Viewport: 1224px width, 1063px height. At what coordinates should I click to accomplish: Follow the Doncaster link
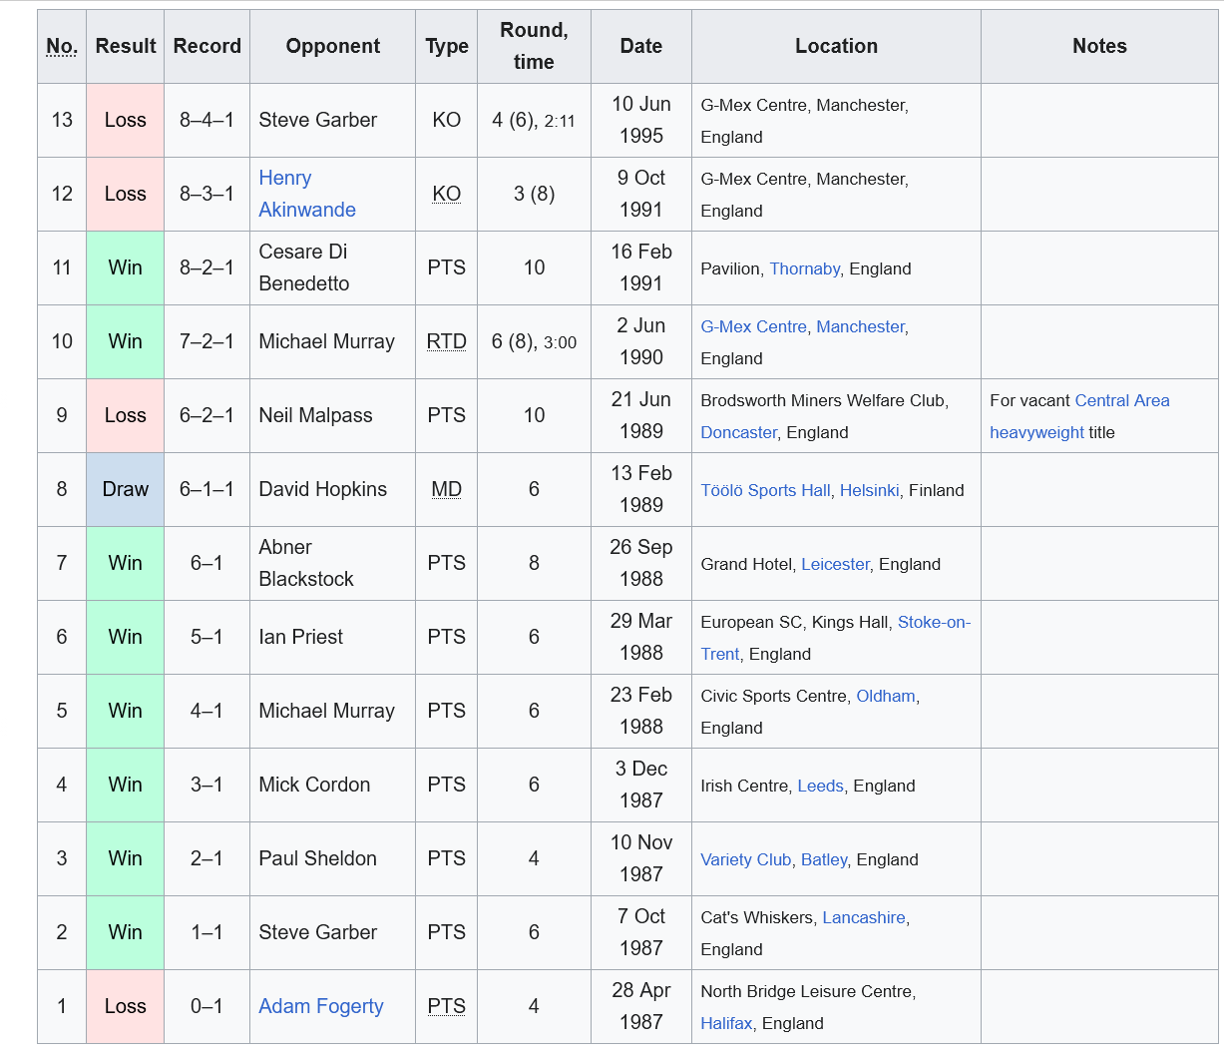pos(738,432)
